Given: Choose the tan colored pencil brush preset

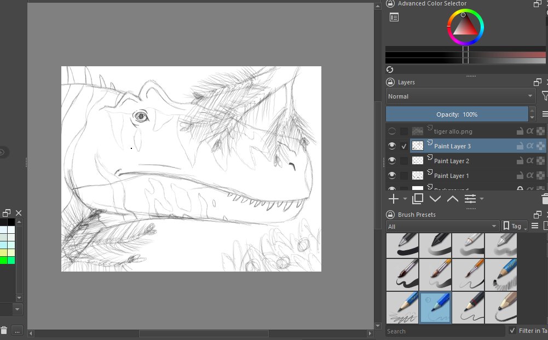Looking at the screenshot, I should coord(501,308).
